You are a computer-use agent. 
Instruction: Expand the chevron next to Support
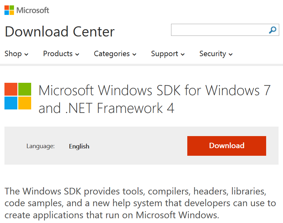pyautogui.click(x=183, y=54)
